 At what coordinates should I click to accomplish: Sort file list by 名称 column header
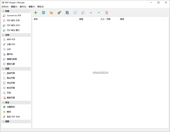point(55,19)
